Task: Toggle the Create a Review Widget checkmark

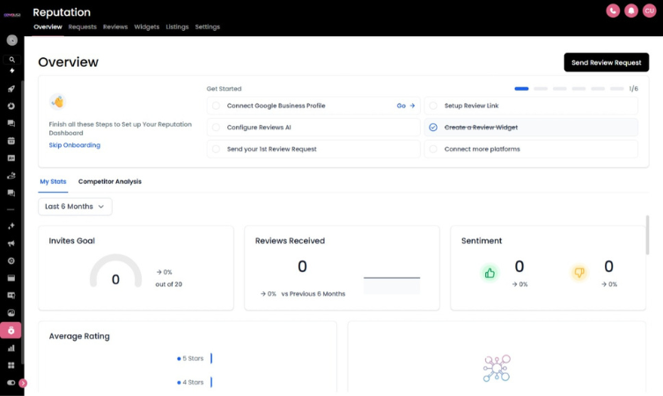Action: pyautogui.click(x=433, y=128)
